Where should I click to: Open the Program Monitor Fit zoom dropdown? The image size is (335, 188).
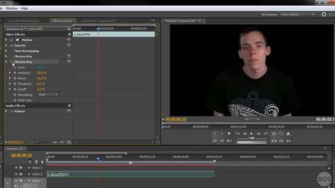click(252, 120)
